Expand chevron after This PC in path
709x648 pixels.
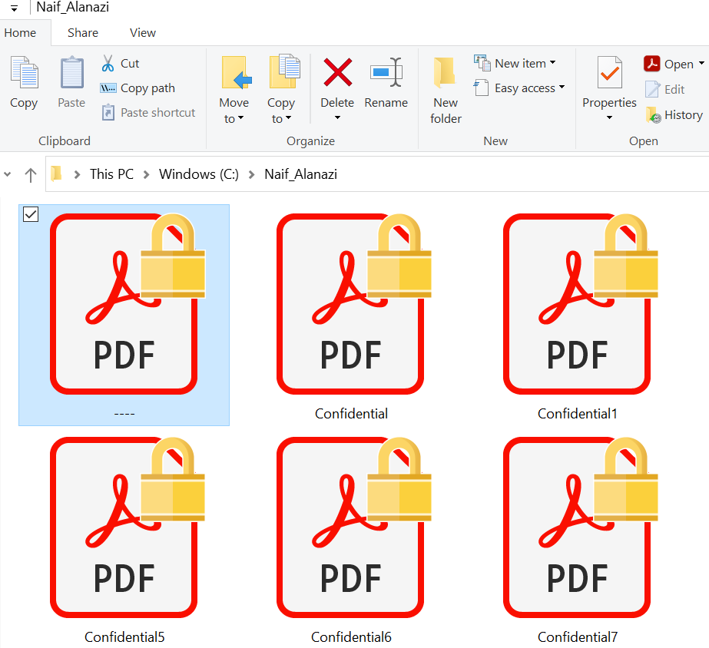click(146, 174)
